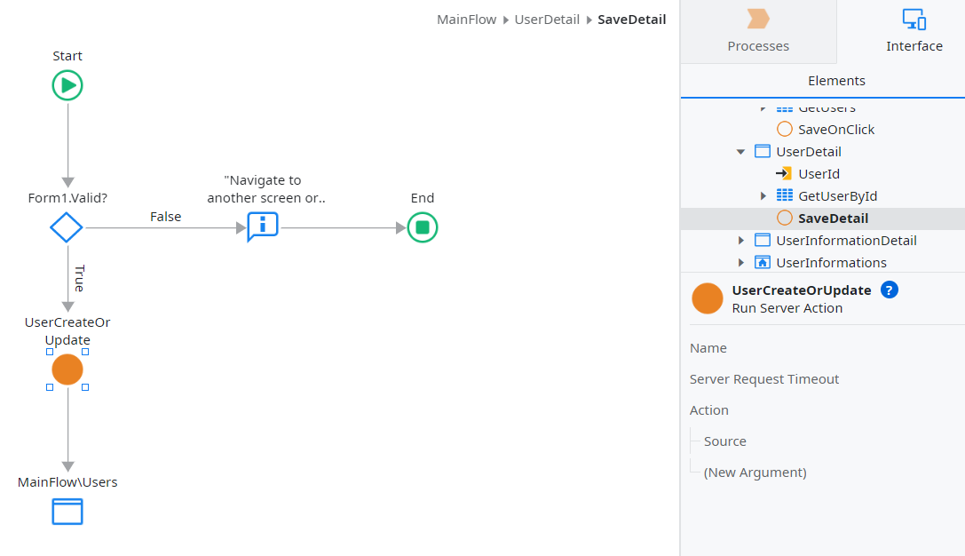The width and height of the screenshot is (965, 556).
Task: Collapse the UserDetail tree node
Action: click(741, 151)
